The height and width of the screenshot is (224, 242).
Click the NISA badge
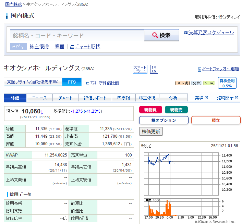[x=209, y=83]
